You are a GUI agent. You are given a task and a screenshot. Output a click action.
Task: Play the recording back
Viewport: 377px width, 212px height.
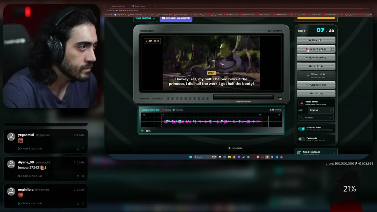click(316, 58)
